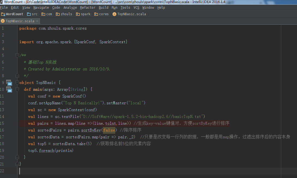Click the run gutter icon beside object TopNBasic

pyautogui.click(x=9, y=83)
